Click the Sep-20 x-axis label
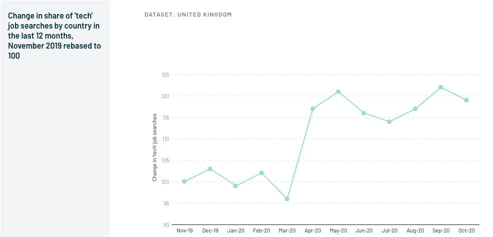The height and width of the screenshot is (237, 493). point(441,230)
